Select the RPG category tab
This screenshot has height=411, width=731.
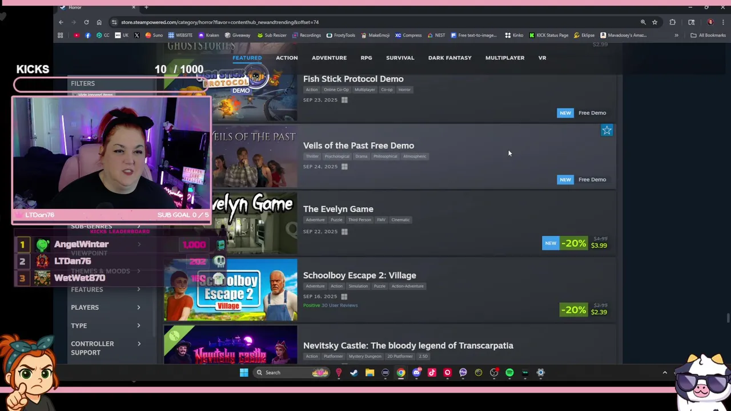(366, 58)
